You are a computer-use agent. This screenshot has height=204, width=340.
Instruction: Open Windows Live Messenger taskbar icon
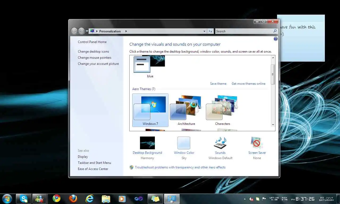pyautogui.click(x=40, y=199)
